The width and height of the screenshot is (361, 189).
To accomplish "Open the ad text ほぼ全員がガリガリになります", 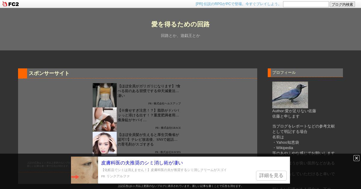I will coord(149,91).
